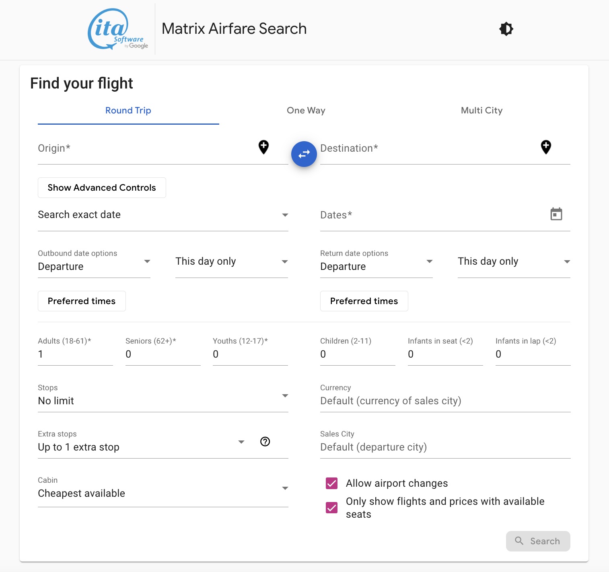
Task: Switch to the Multi City tab
Action: coord(481,111)
